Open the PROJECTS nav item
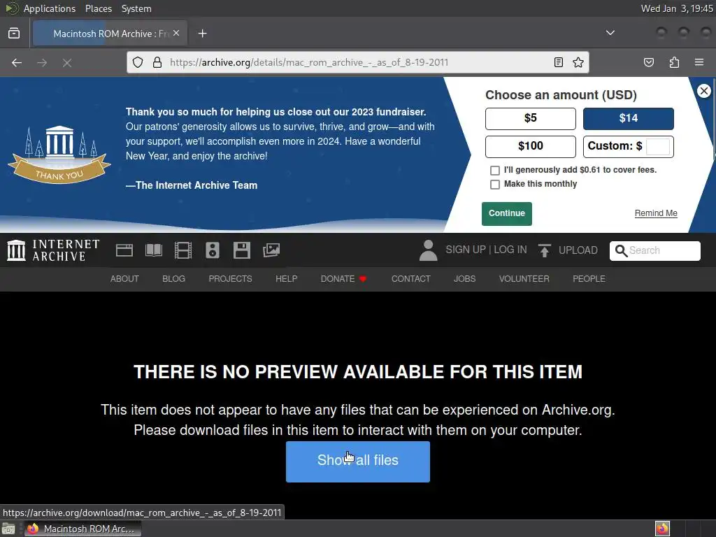This screenshot has width=716, height=537. (230, 278)
